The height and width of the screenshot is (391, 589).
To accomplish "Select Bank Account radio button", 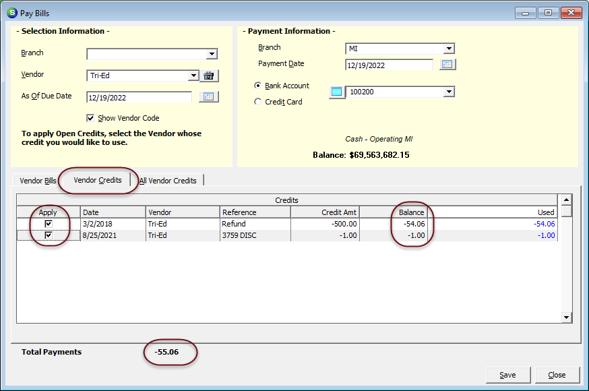I will point(257,86).
